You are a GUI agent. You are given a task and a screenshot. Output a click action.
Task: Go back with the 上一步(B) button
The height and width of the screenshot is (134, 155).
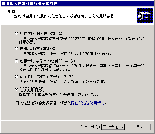[90, 127]
